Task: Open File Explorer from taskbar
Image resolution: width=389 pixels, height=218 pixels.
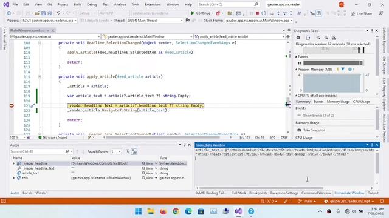Action: coord(151,211)
